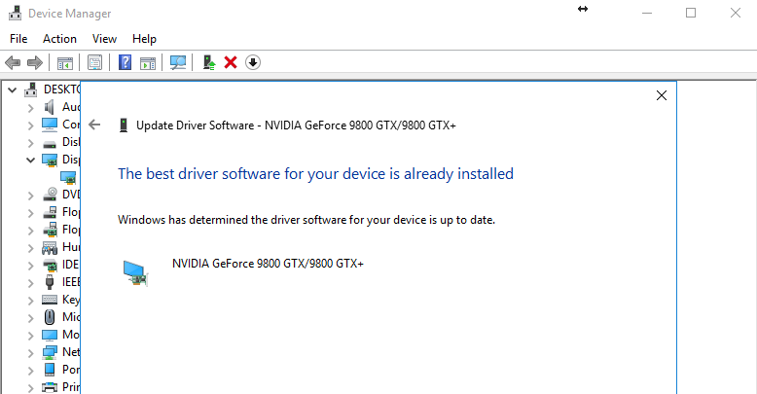The image size is (757, 394).
Task: Click the Back arrow in Device Manager toolbar
Action: point(13,62)
